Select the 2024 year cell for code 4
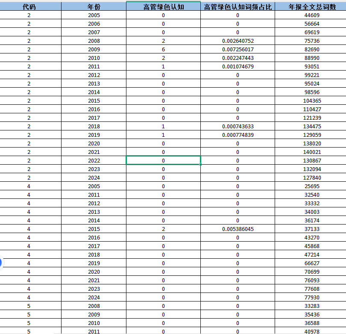Viewport: 346px width, 334px height. 94,297
